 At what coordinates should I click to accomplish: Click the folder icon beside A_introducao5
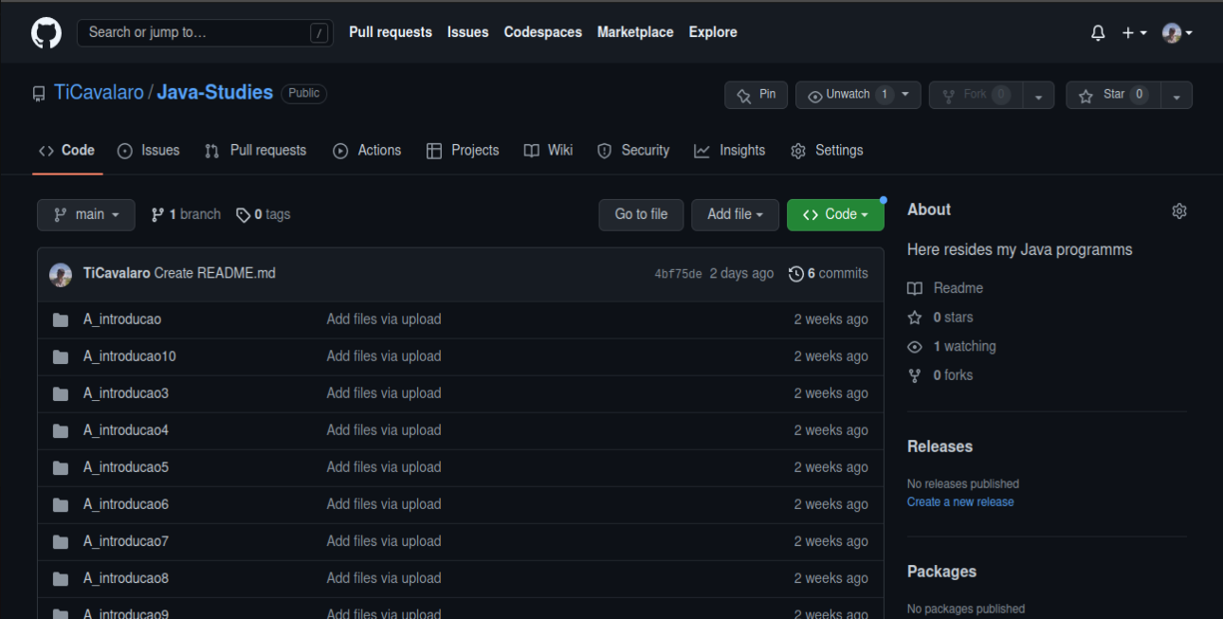[61, 468]
